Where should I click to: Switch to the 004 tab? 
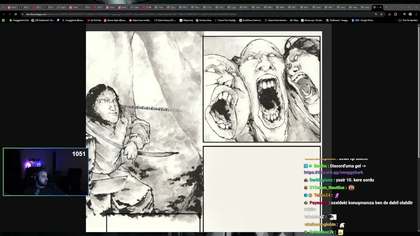pos(269,7)
